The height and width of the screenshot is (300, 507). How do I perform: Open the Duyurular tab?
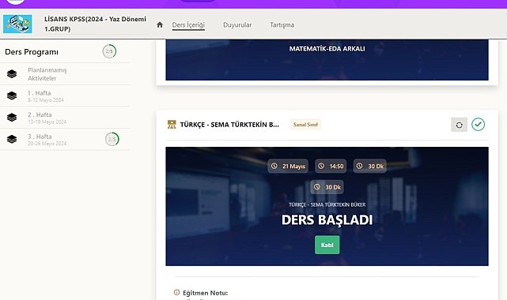pos(237,24)
